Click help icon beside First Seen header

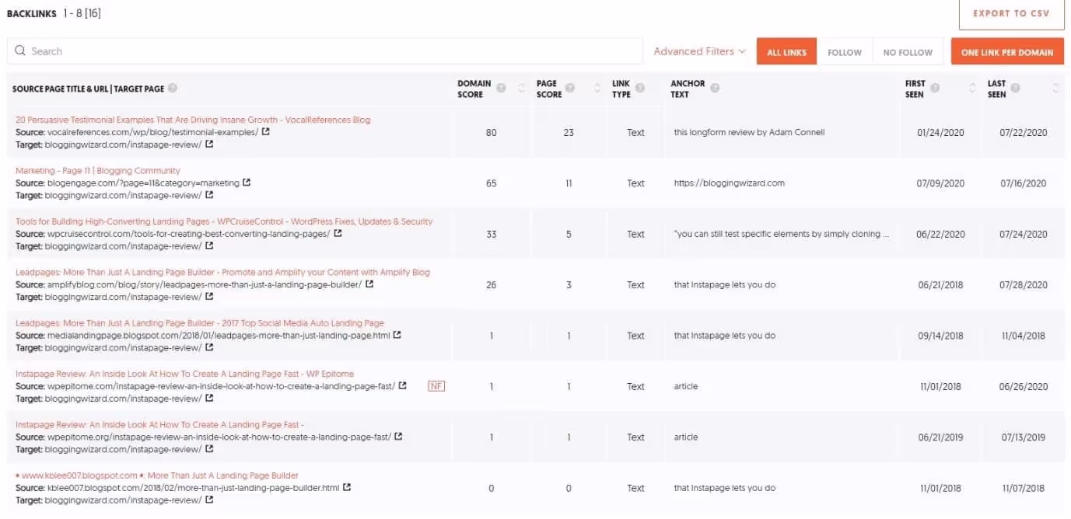(x=935, y=88)
